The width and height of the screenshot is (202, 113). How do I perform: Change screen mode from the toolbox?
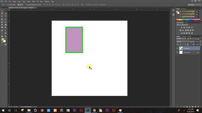pyautogui.click(x=5, y=45)
